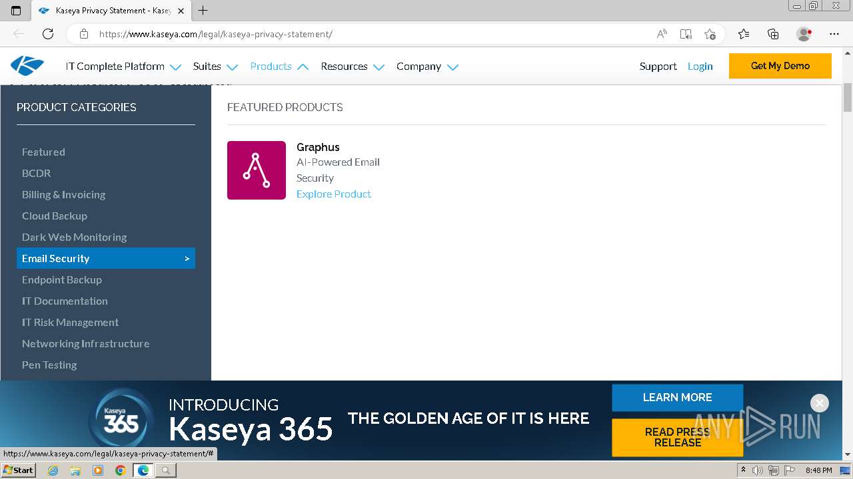Screen dimensions: 853x479
Task: View site information lock icon
Action: click(x=84, y=34)
